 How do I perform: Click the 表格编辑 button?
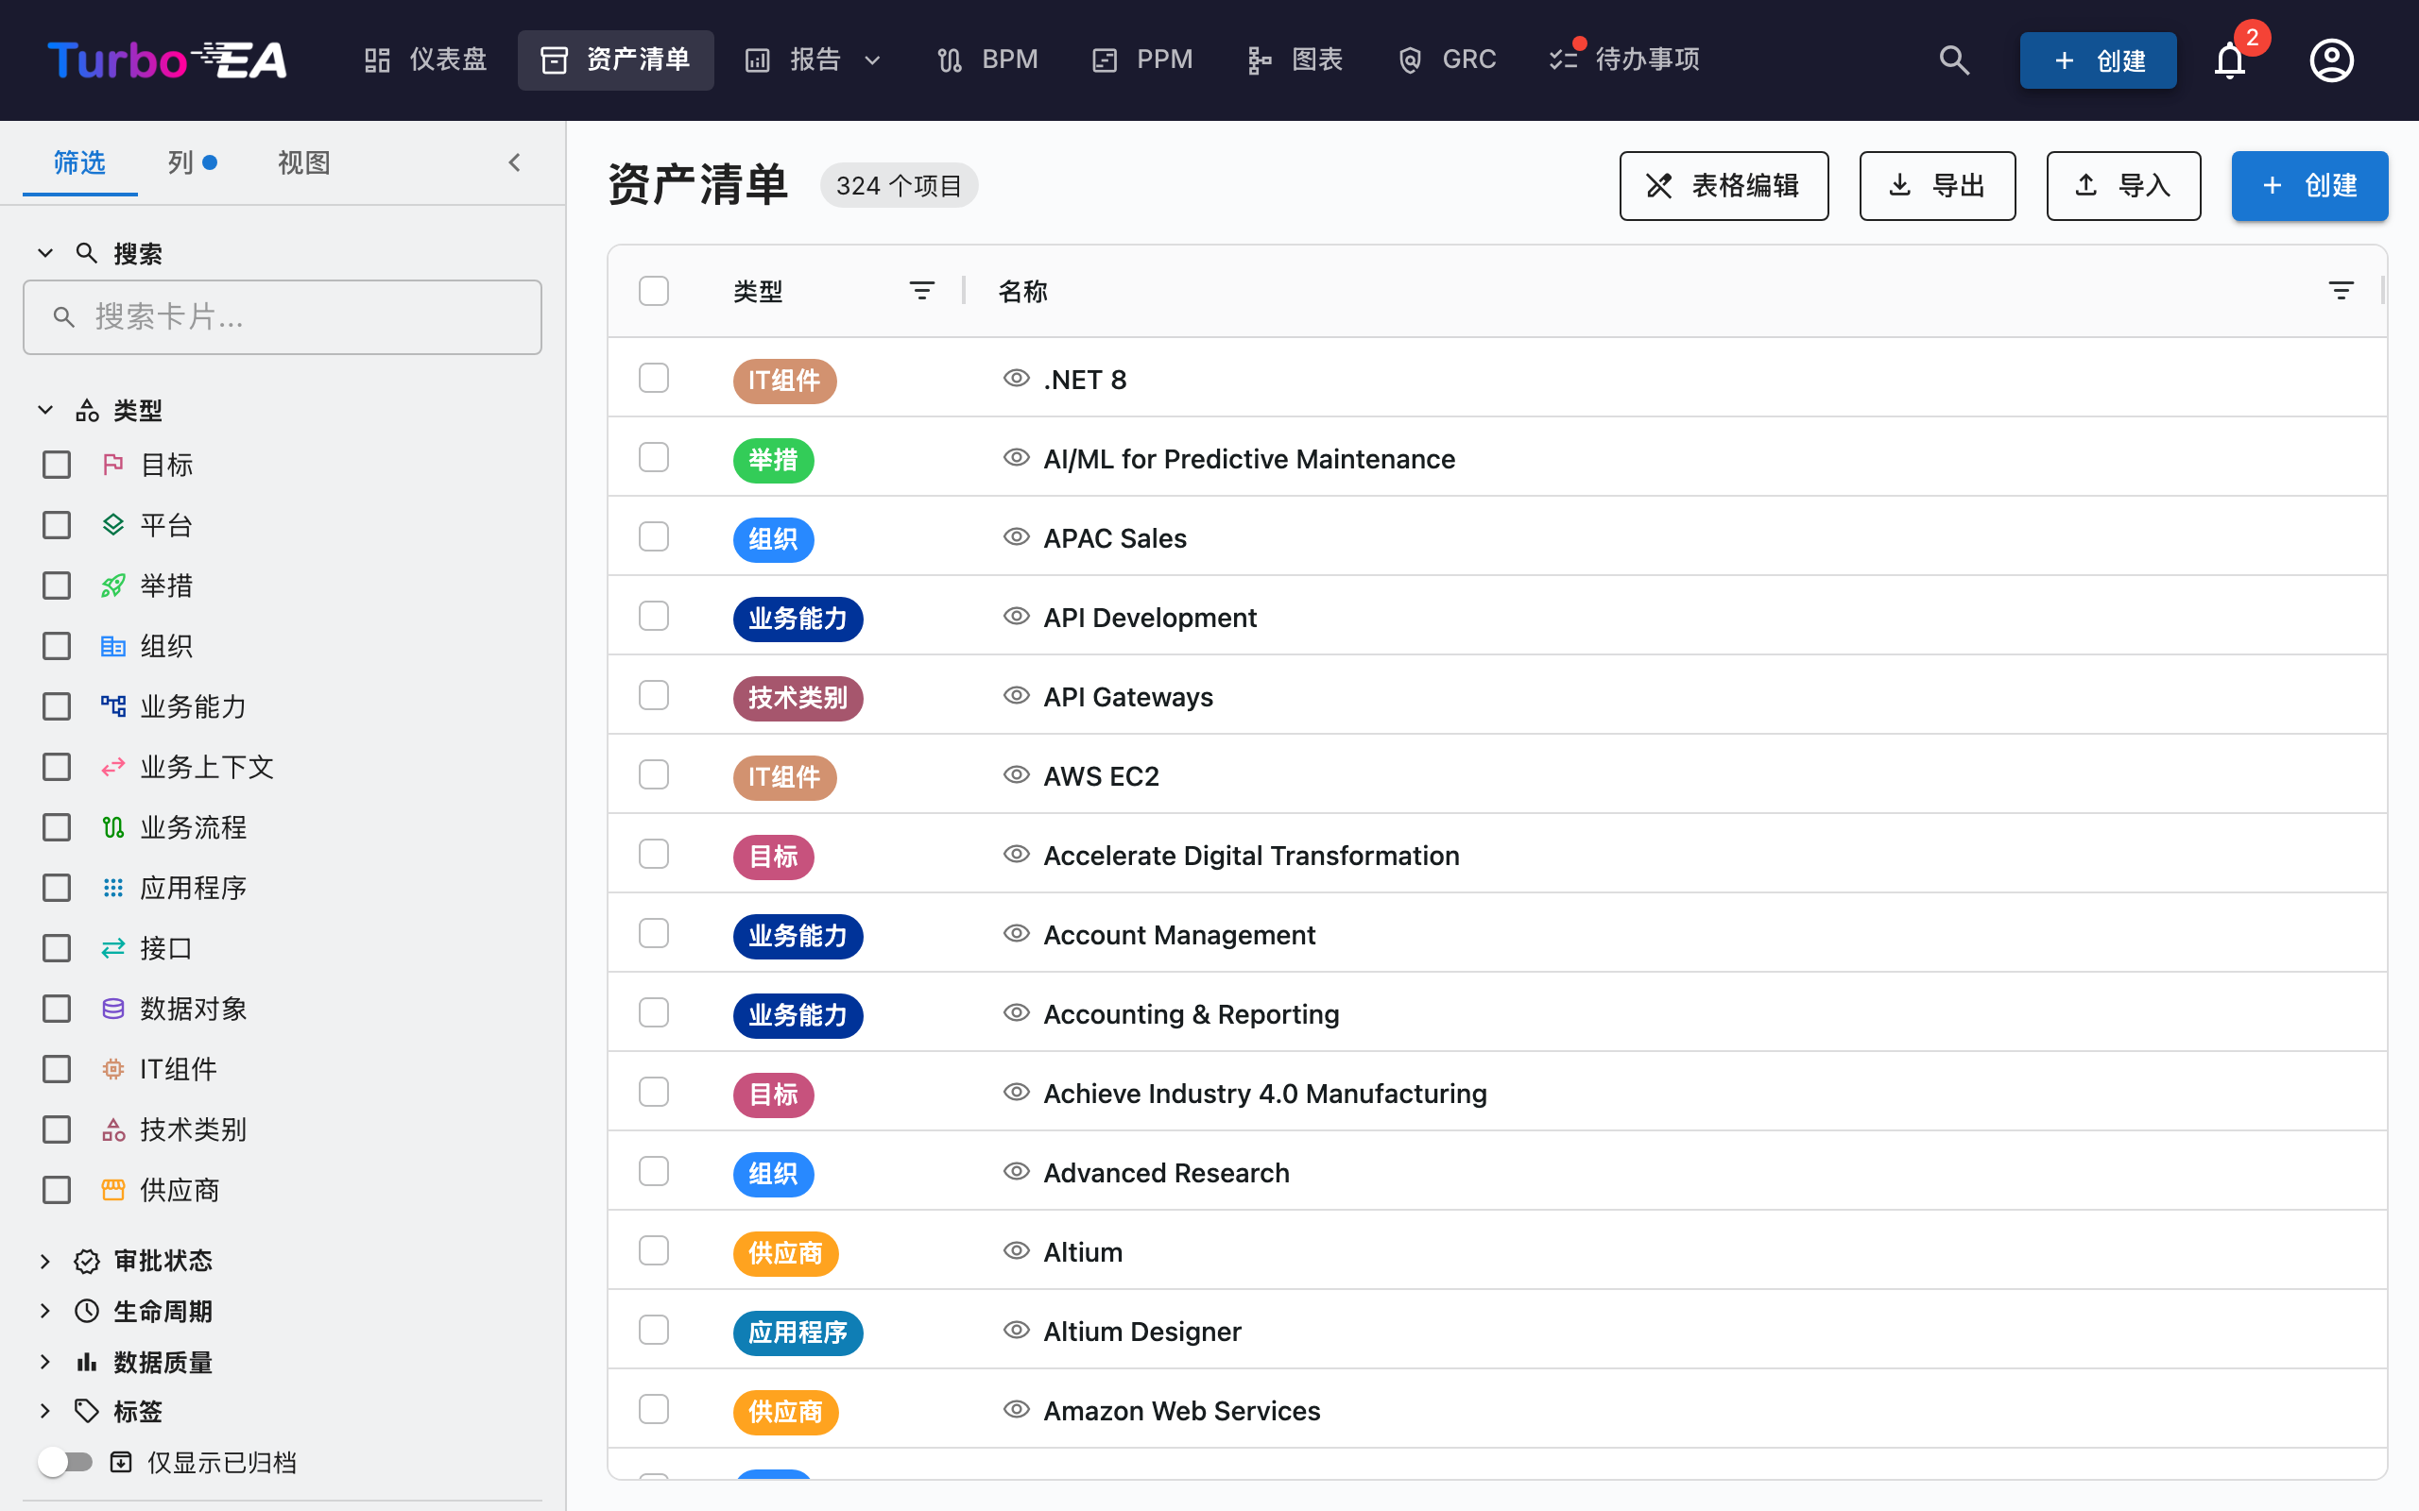point(1724,186)
